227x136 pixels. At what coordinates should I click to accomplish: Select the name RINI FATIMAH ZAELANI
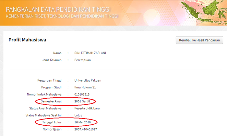pyautogui.click(x=90, y=53)
